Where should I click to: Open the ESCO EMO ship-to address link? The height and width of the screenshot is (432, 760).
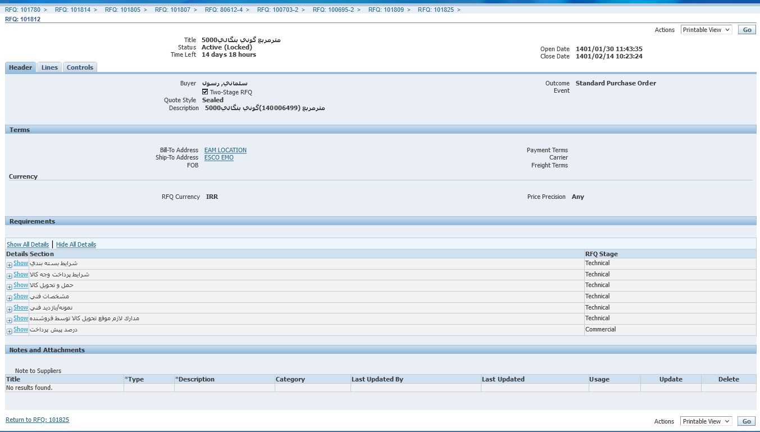click(x=219, y=158)
